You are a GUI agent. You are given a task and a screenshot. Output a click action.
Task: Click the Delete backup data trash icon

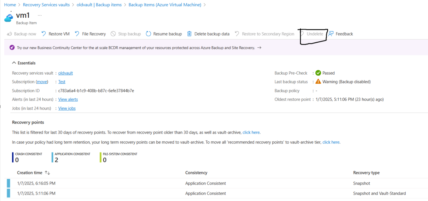189,34
